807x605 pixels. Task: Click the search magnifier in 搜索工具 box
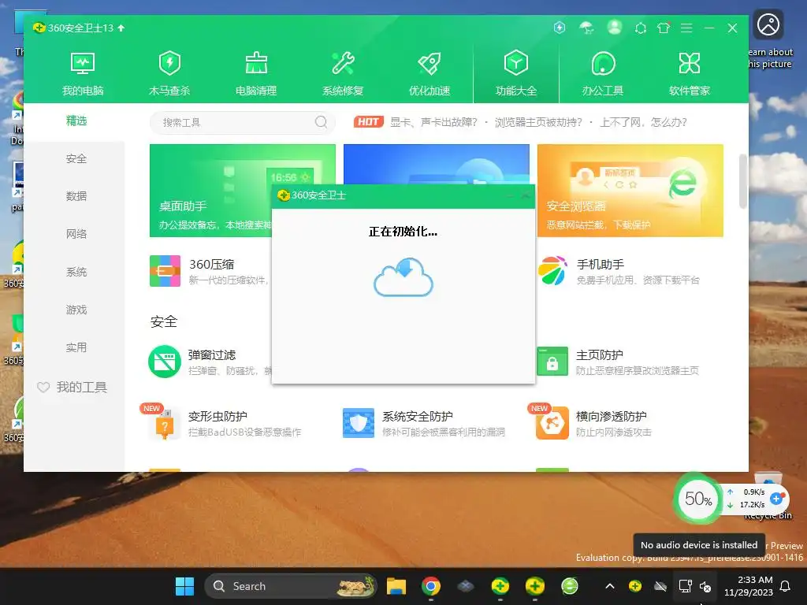coord(322,122)
